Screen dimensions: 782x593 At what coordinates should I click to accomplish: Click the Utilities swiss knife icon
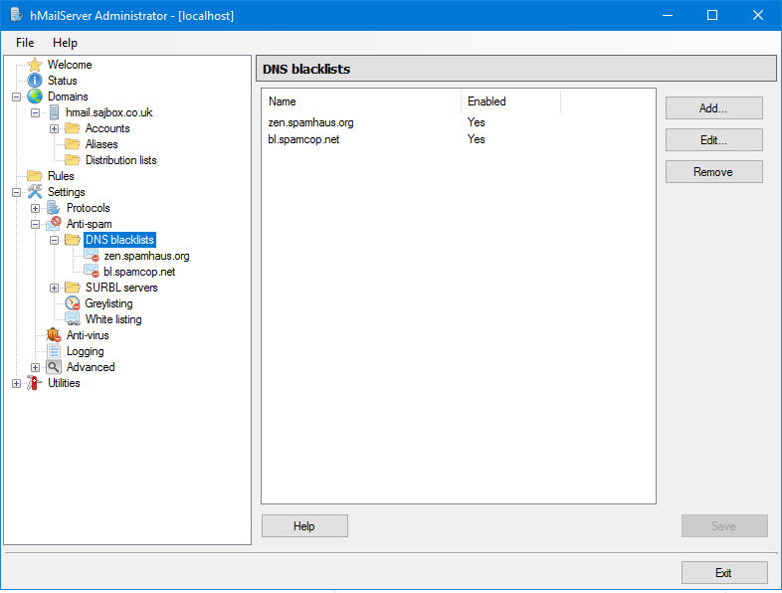coord(35,383)
